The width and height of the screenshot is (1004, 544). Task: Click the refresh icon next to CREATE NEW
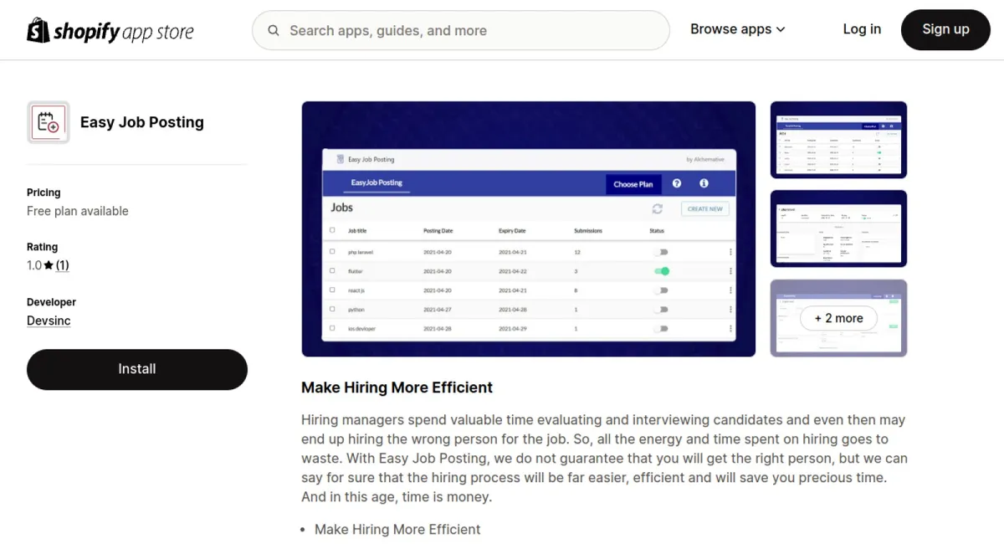point(658,208)
